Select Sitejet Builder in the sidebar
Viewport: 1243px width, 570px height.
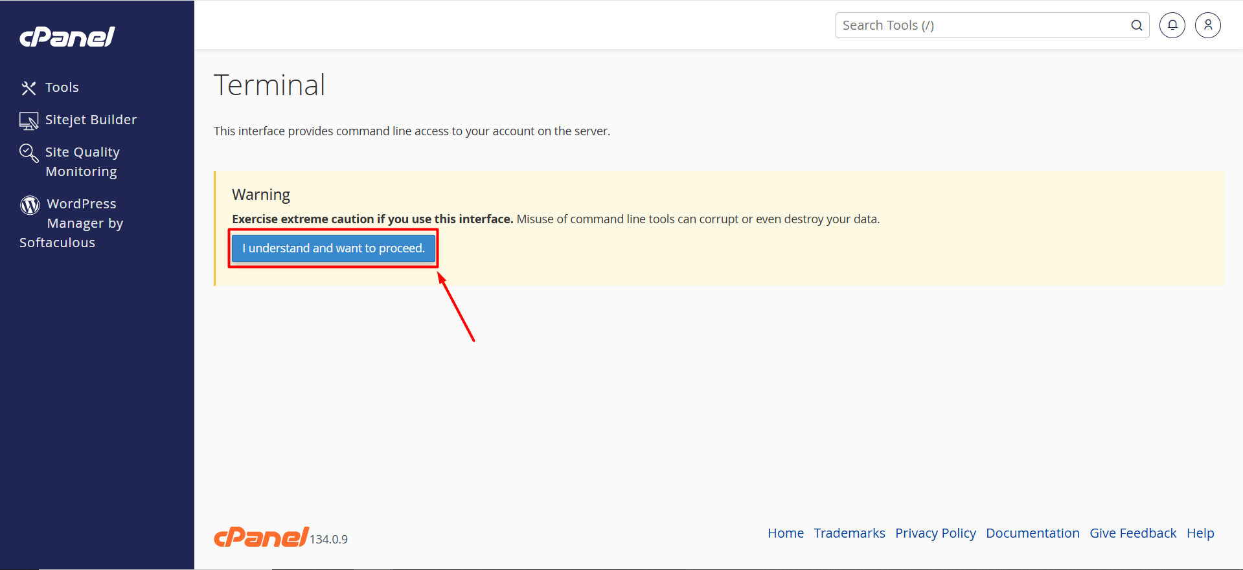[91, 120]
